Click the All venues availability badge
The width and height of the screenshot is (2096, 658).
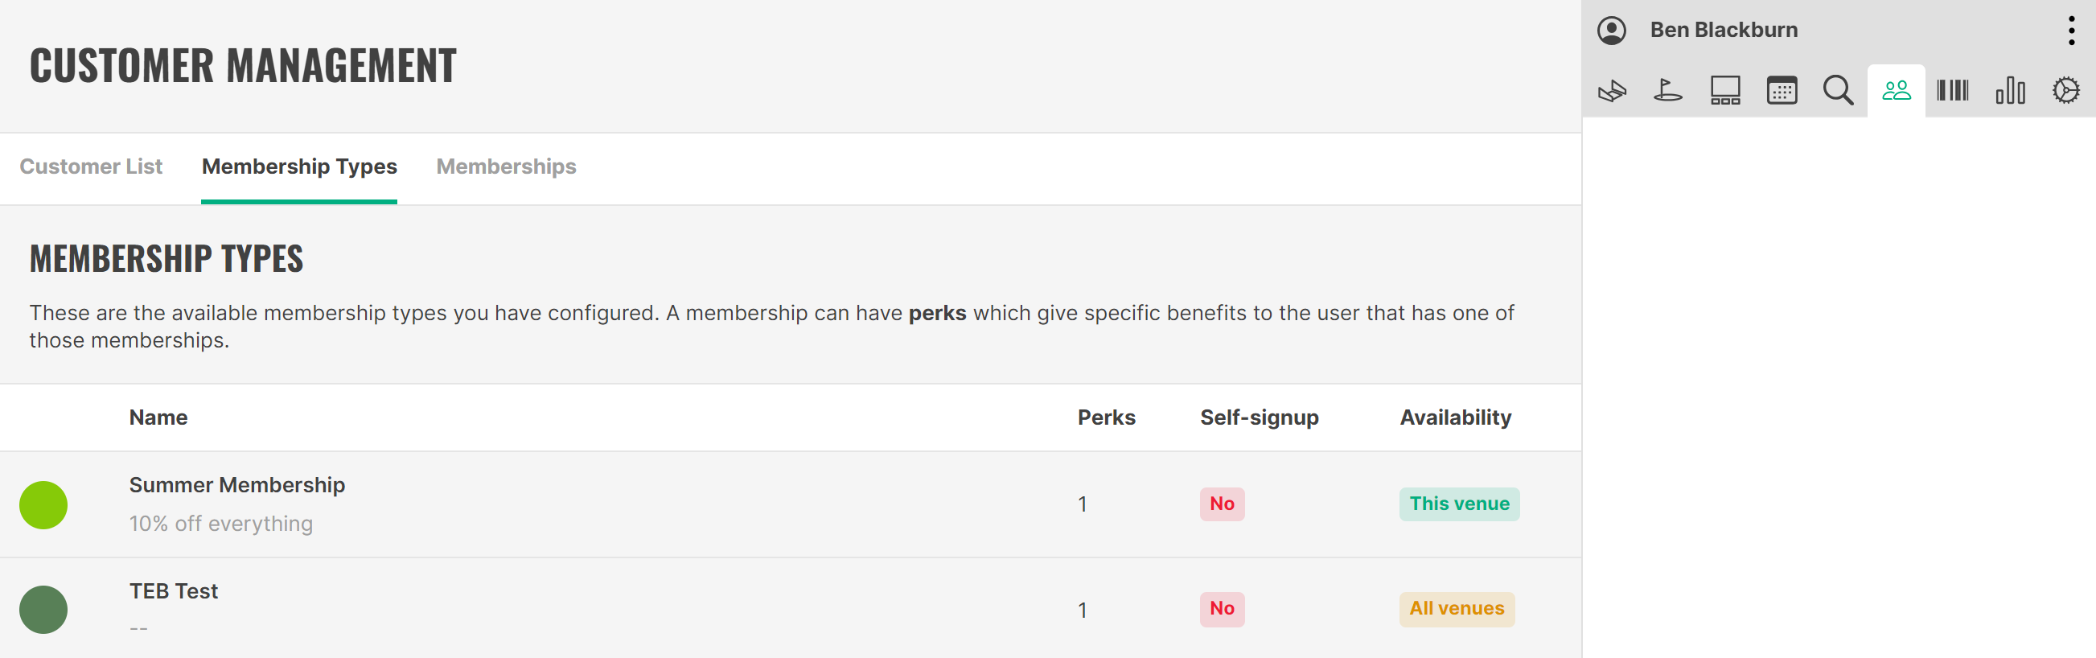1457,609
